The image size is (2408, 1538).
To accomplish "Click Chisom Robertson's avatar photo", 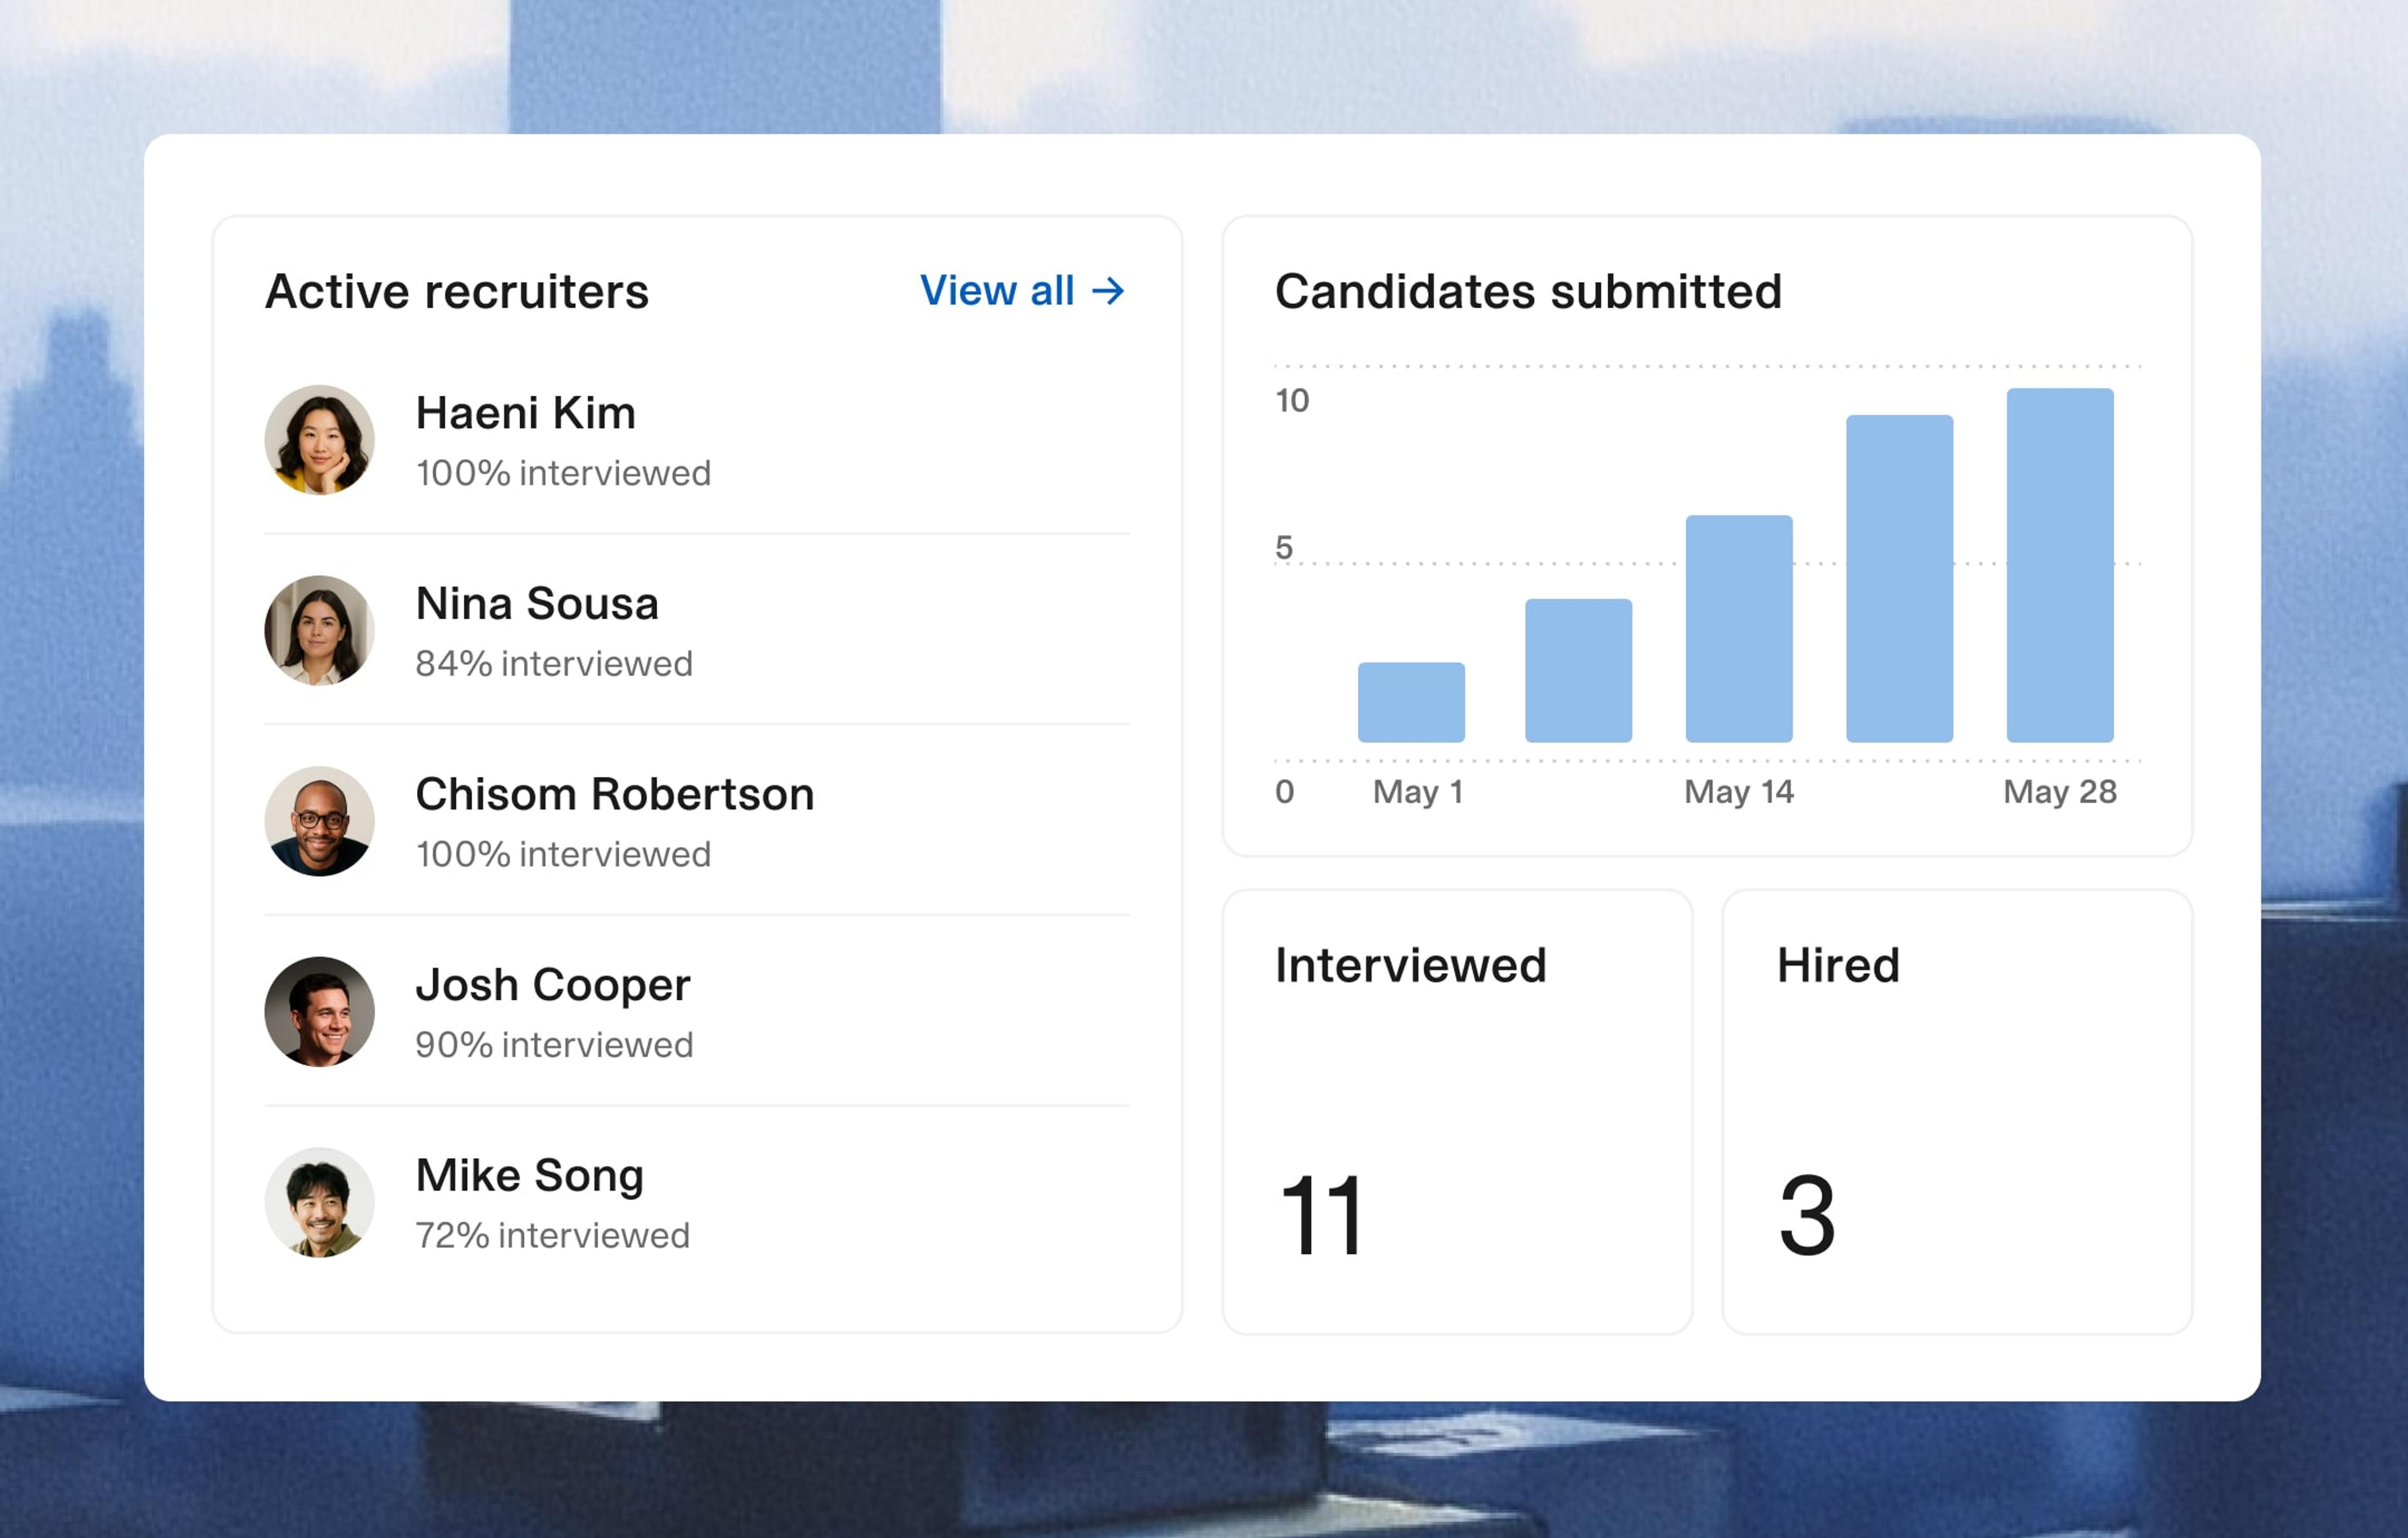I will [x=319, y=821].
